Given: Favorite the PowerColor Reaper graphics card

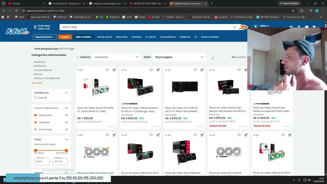Looking at the screenshot, I should pos(239,70).
